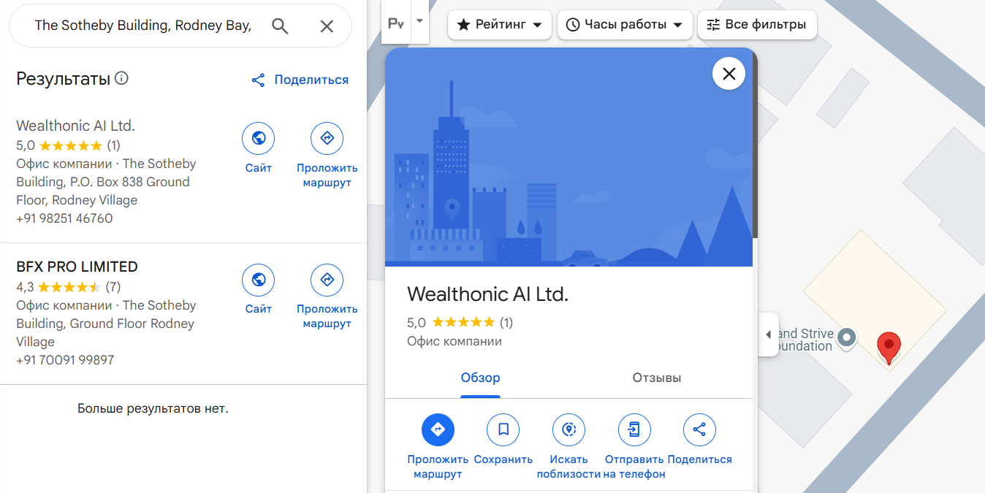This screenshot has width=985, height=493.
Task: Click the Больше результатов нет text
Action: 153,408
